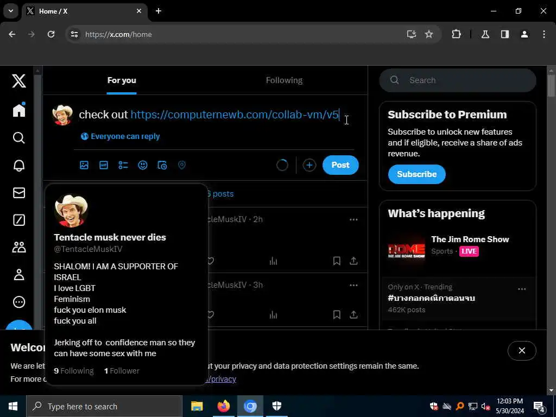
Task: Close the Home / X tab
Action: pos(139,11)
